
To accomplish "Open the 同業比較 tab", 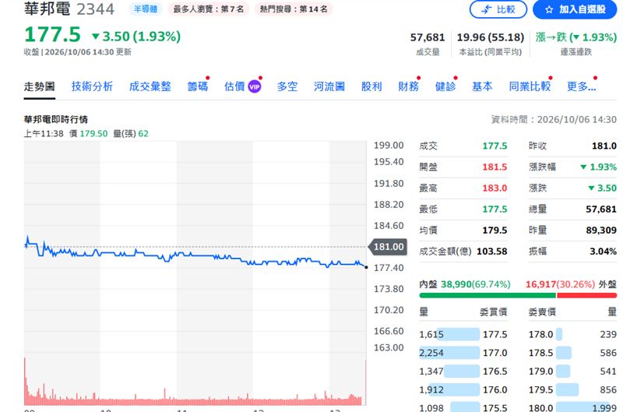I will 530,86.
